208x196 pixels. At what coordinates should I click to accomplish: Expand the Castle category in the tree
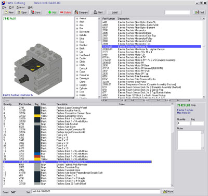coord(77,58)
